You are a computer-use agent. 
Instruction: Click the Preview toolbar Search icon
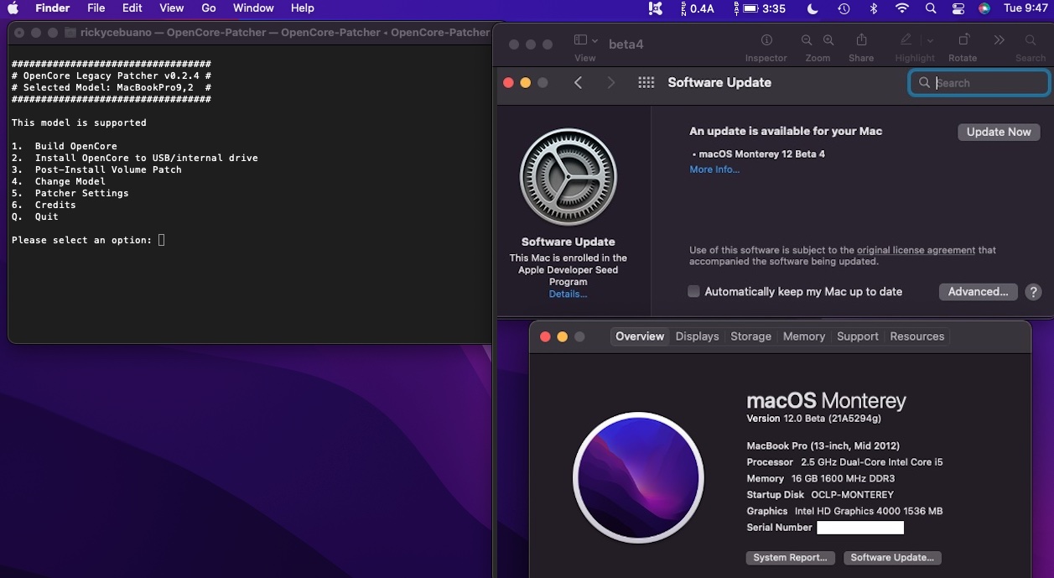coord(1031,40)
